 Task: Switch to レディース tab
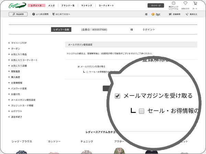click(36, 6)
